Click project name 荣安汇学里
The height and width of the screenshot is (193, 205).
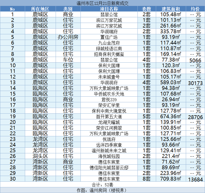coord(109,105)
